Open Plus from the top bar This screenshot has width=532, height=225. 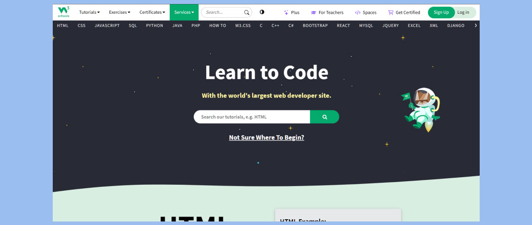pyautogui.click(x=292, y=12)
